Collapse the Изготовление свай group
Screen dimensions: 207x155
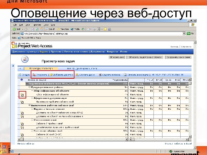(32, 120)
